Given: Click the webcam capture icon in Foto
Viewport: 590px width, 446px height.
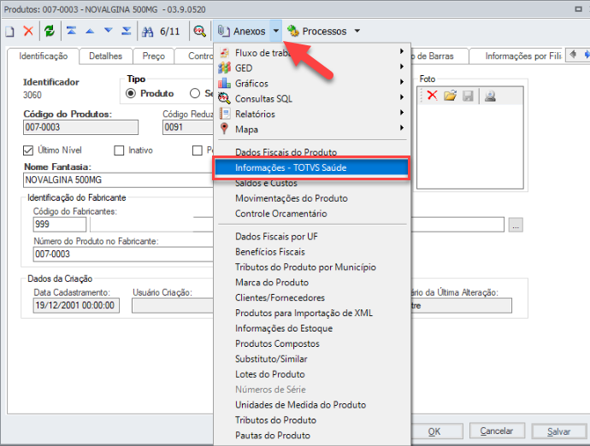Looking at the screenshot, I should 490,96.
